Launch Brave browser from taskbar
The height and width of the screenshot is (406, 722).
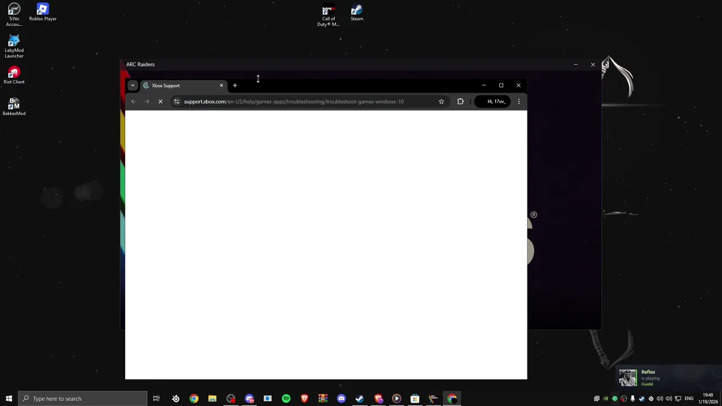click(305, 399)
